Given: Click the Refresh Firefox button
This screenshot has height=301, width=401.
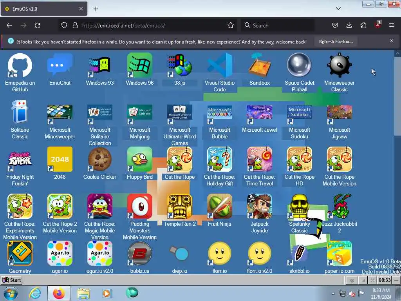Looking at the screenshot, I should pyautogui.click(x=336, y=42).
